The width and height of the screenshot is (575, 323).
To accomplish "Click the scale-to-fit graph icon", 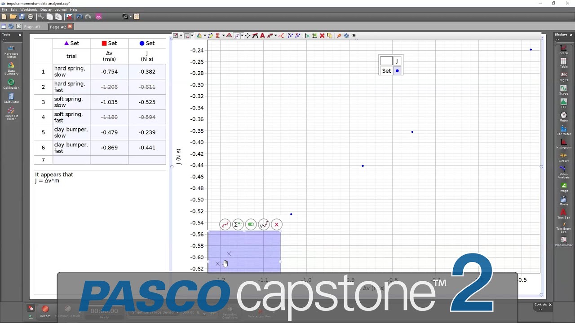I will [176, 35].
